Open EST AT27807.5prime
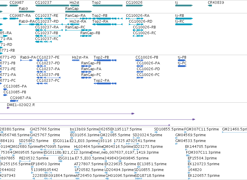 (x=89, y=164)
